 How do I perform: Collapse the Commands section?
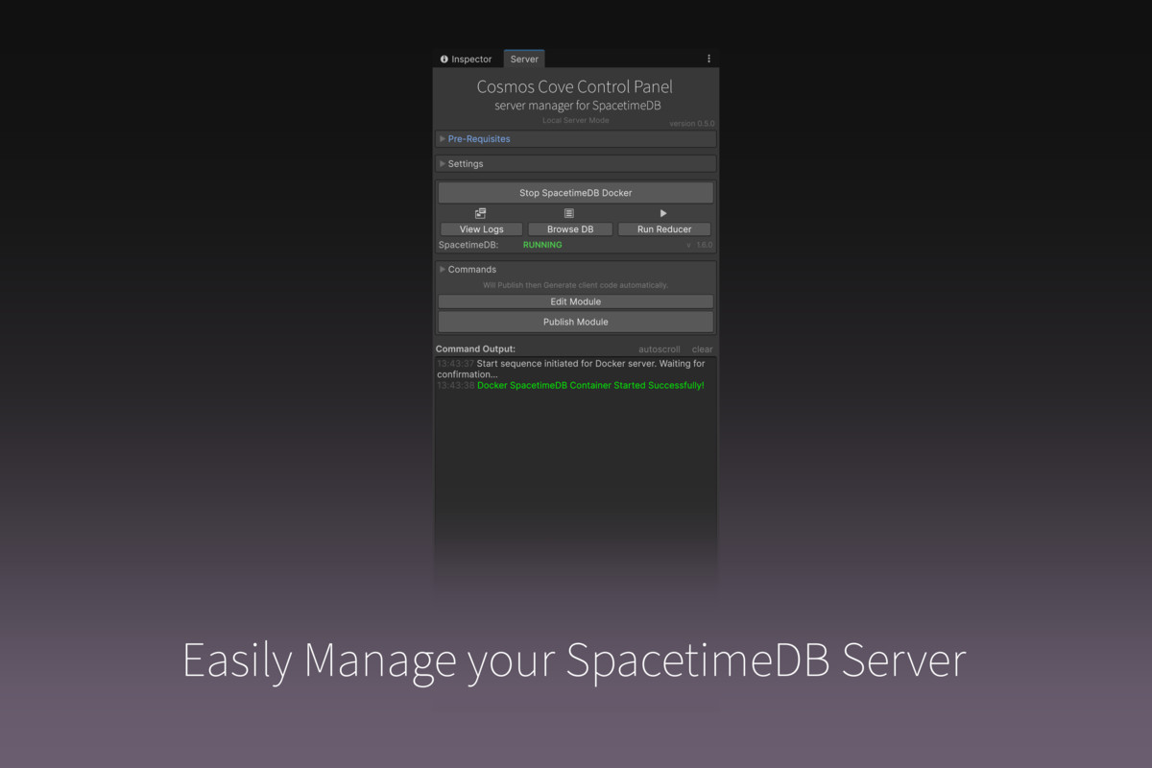pos(471,269)
